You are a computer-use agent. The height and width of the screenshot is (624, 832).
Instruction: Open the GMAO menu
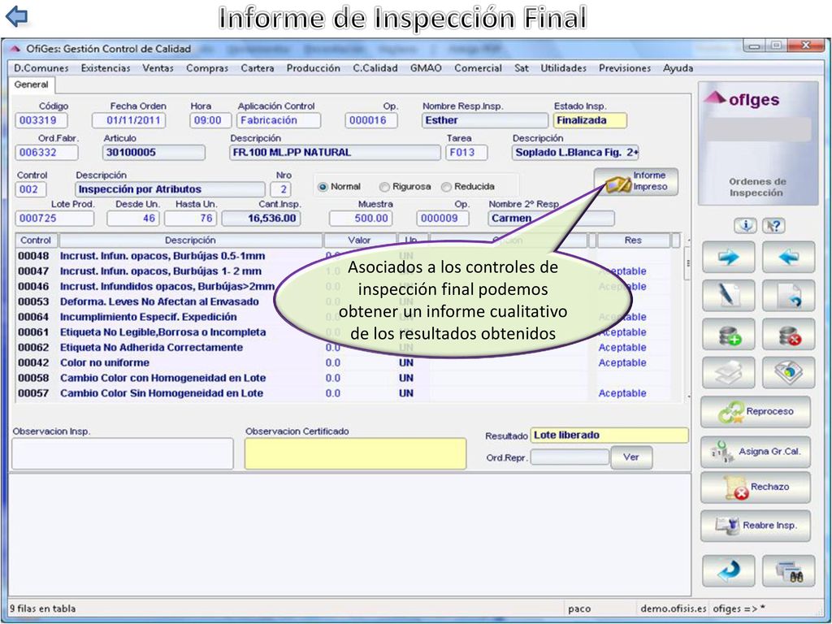click(426, 68)
